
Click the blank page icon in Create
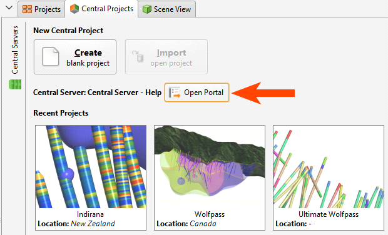point(51,57)
